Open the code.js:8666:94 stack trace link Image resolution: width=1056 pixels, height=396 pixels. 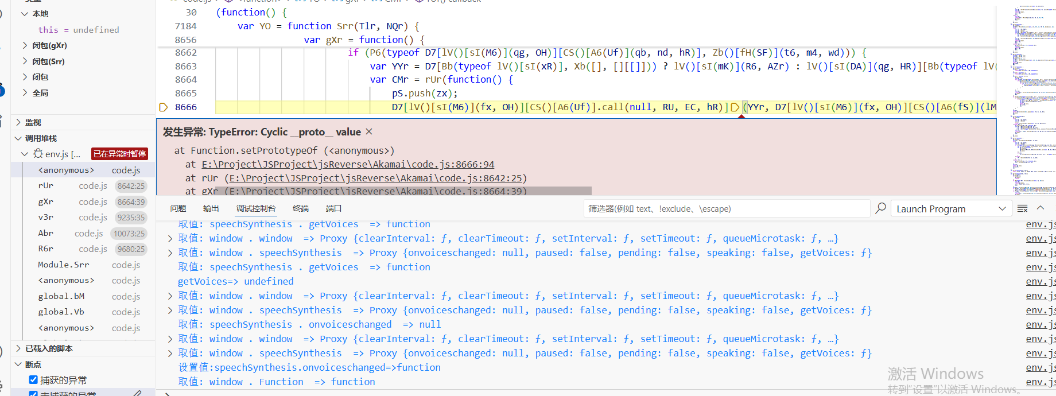[x=348, y=164]
